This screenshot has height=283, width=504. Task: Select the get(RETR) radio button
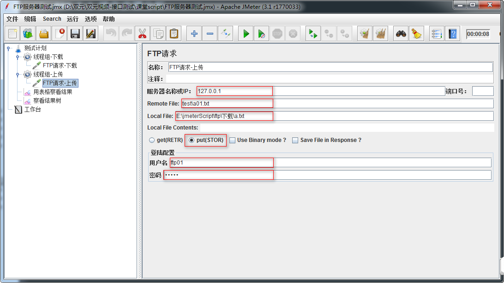point(152,140)
